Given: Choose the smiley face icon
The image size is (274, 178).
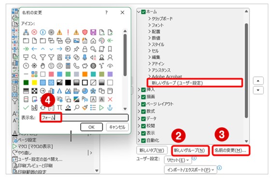Looking at the screenshot, I should pyautogui.click(x=51, y=66).
